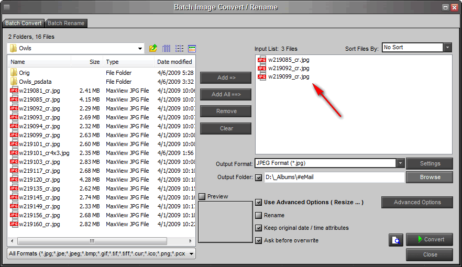Toggle the Preview checkbox
462x267 pixels.
(x=202, y=196)
